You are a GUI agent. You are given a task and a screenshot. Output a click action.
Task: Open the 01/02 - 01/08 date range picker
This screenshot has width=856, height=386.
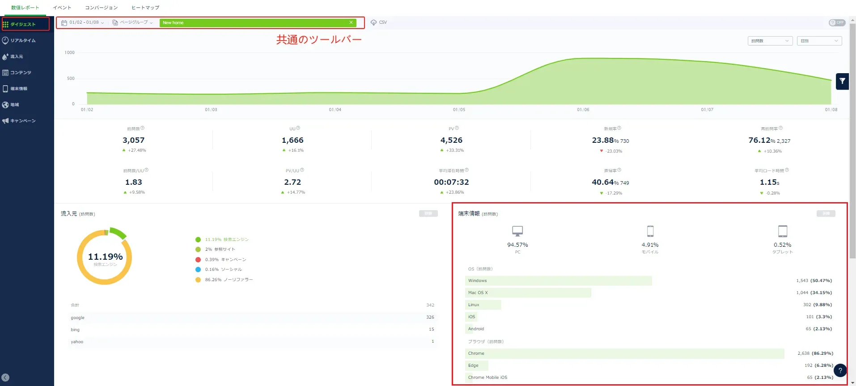click(x=83, y=23)
